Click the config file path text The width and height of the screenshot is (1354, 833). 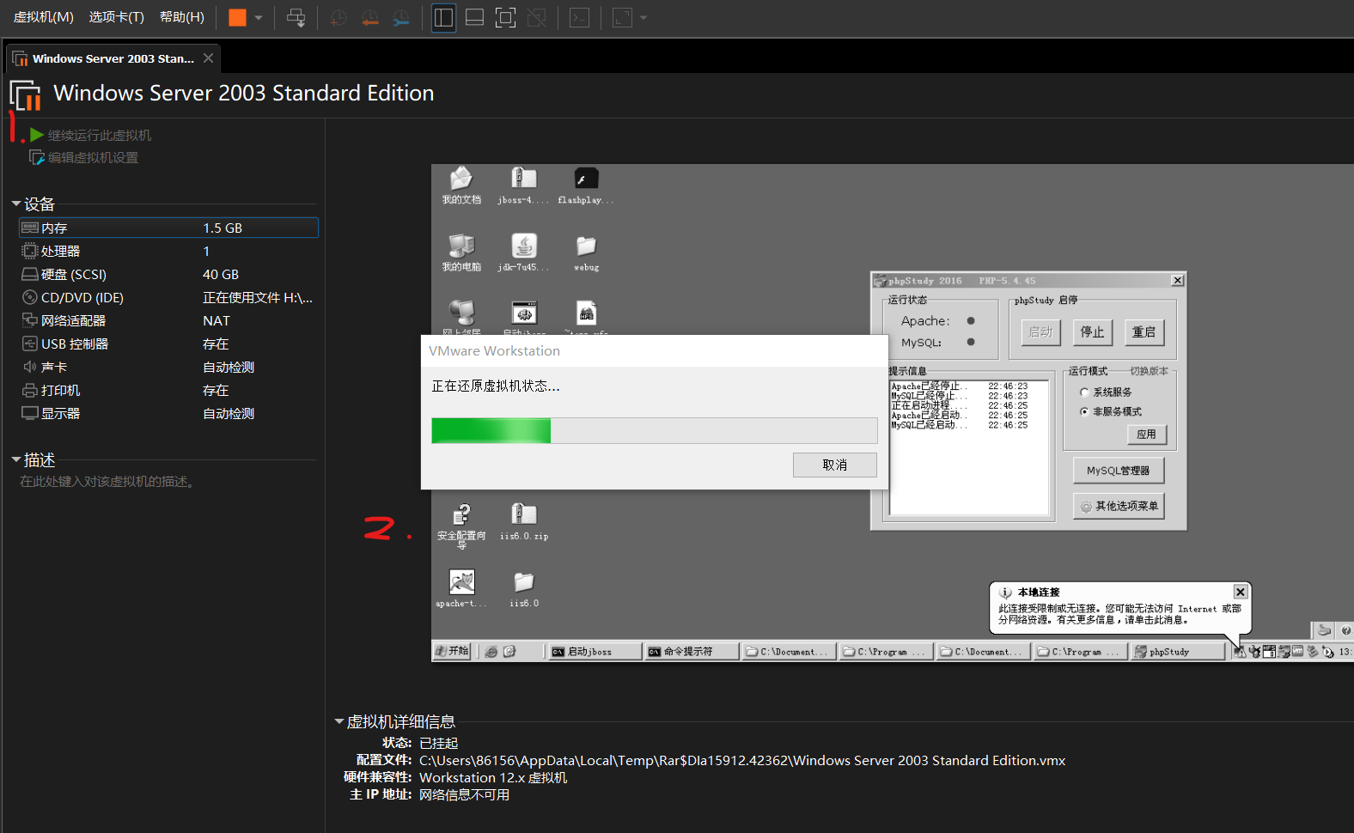pyautogui.click(x=742, y=760)
